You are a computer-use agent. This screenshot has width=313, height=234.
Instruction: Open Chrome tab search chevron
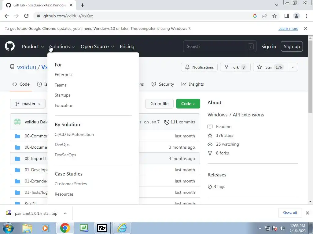(x=276, y=5)
